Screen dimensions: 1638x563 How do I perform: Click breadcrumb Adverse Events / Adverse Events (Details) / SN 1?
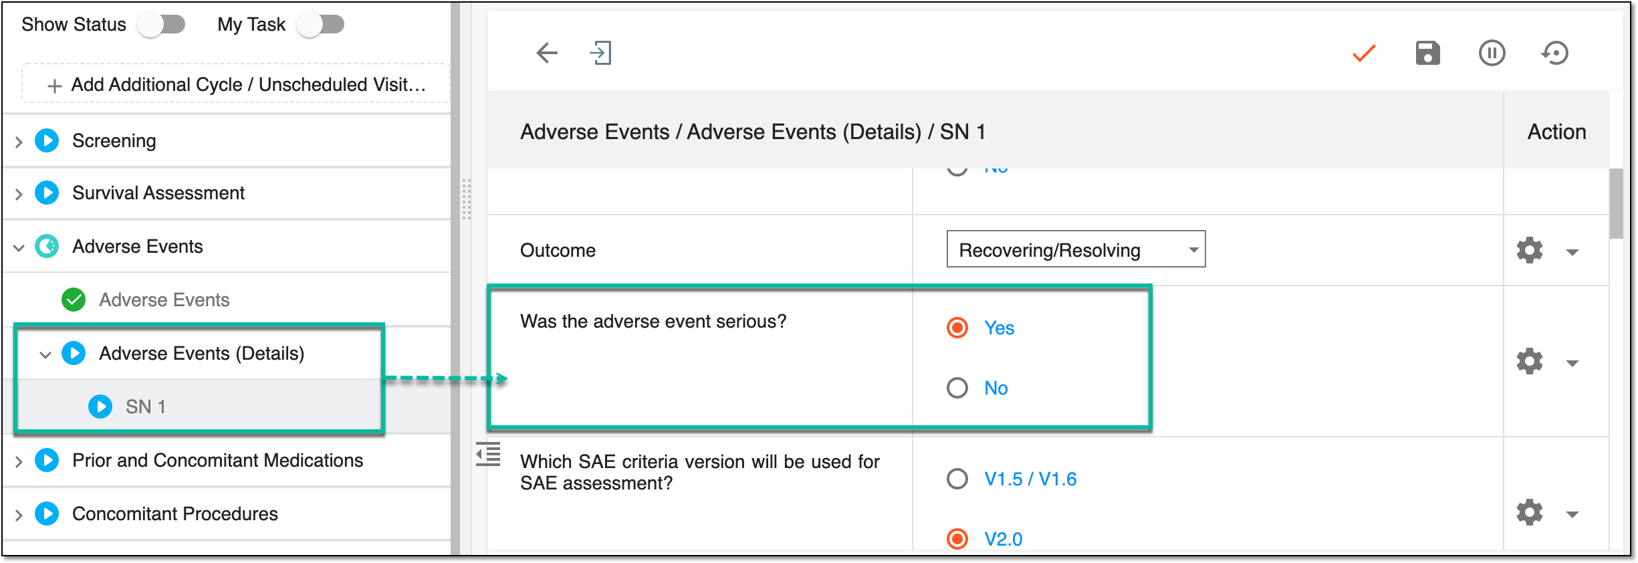point(753,132)
